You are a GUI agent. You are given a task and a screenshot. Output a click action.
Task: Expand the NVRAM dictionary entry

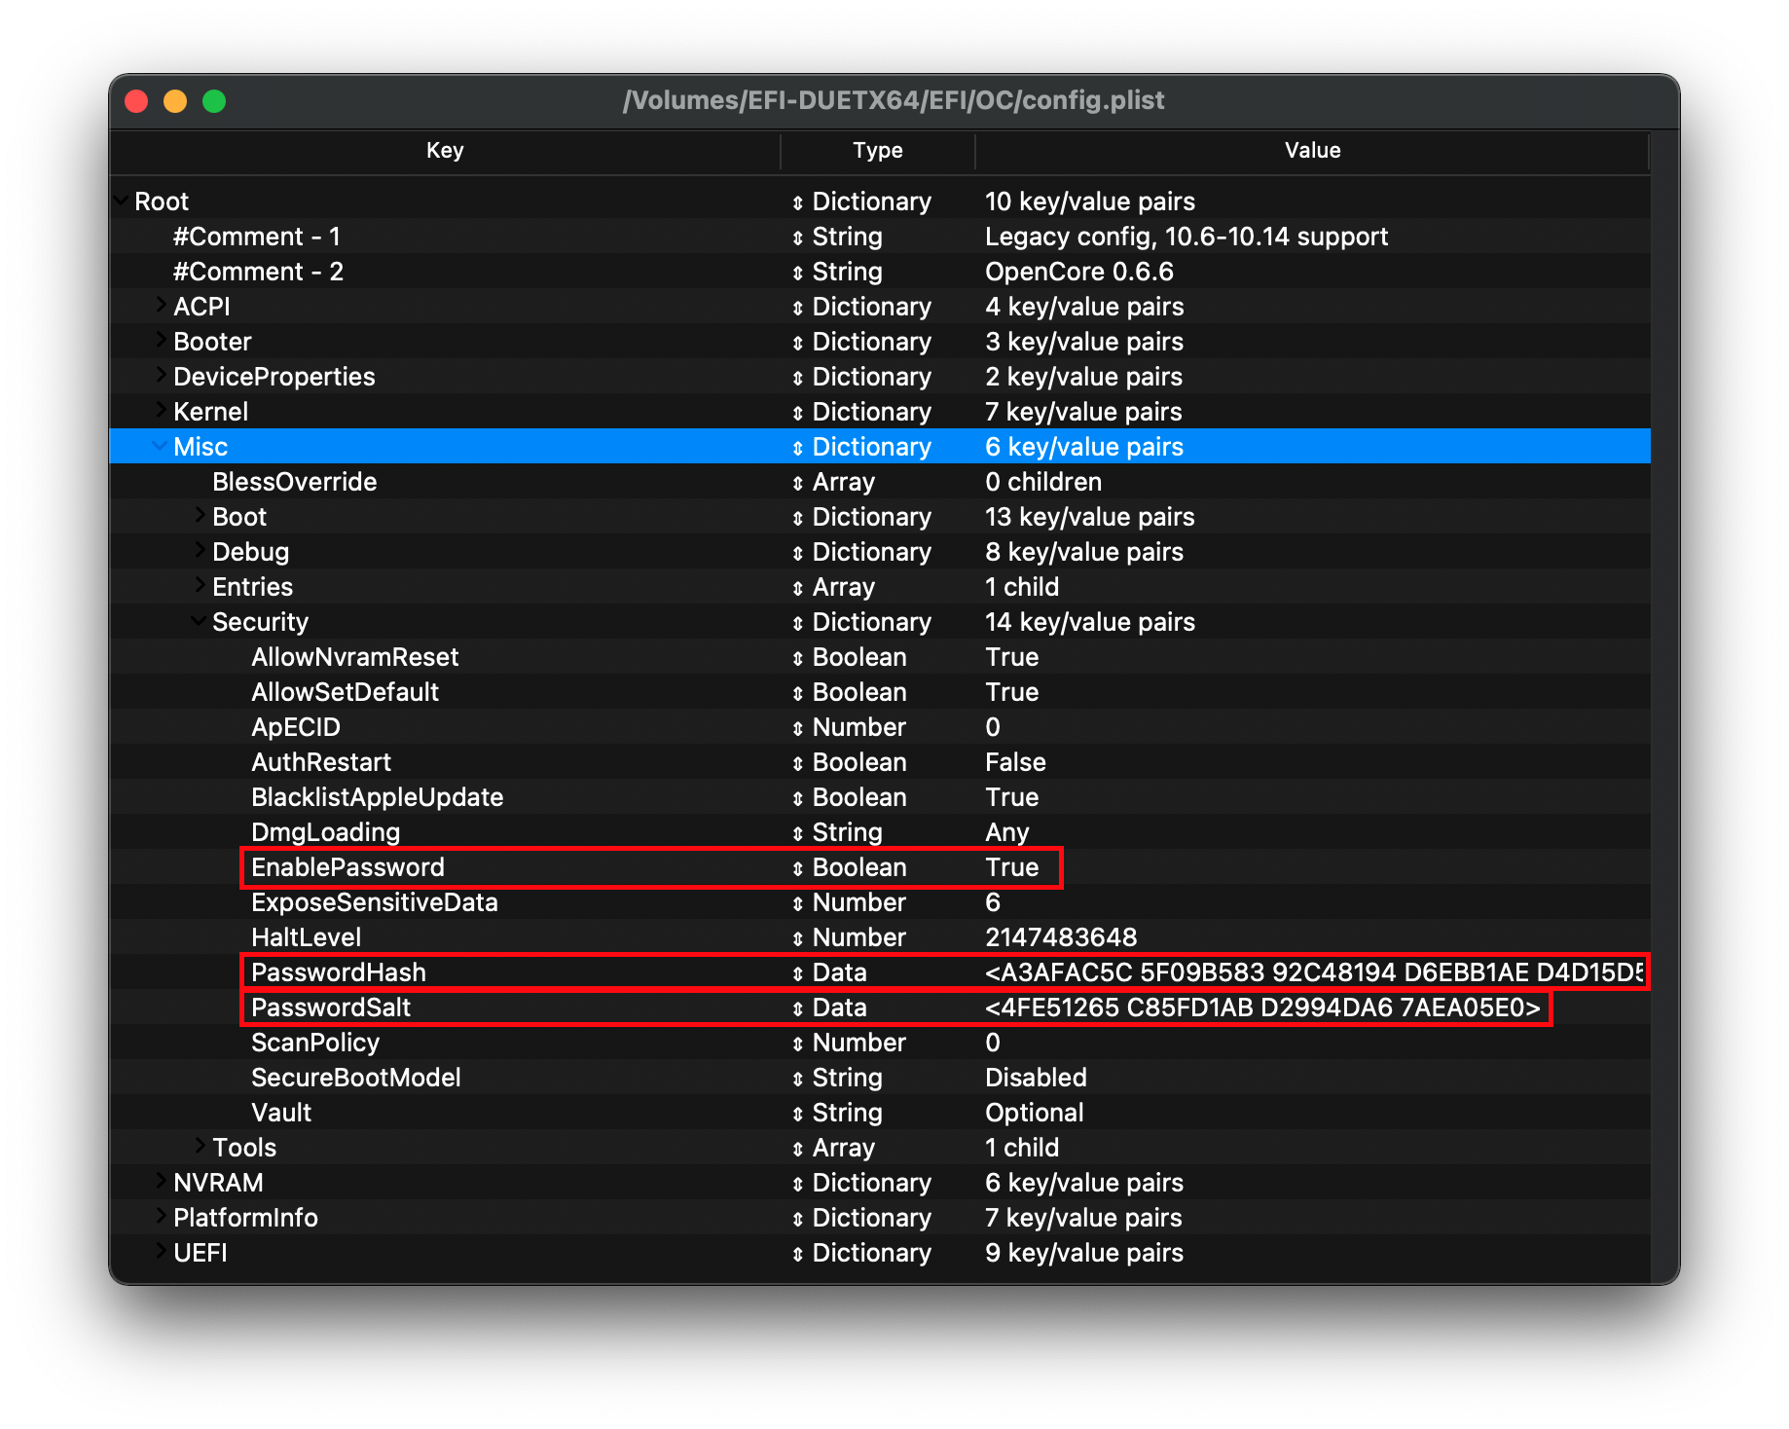160,1182
